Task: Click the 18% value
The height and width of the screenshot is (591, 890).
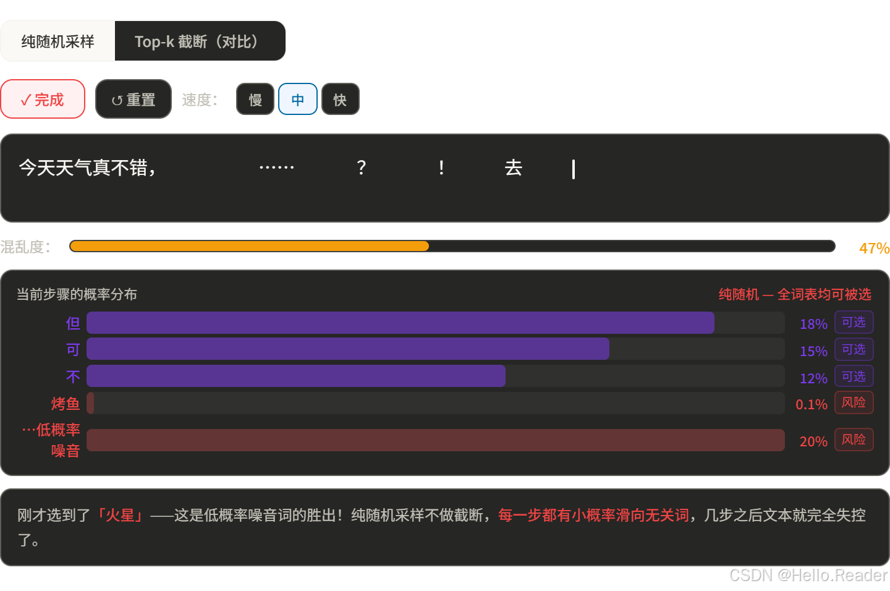Action: (x=813, y=324)
